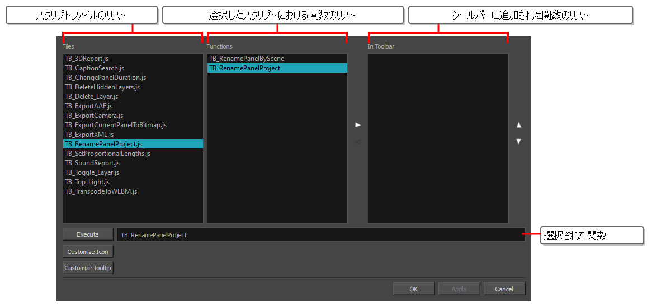The image size is (652, 307).
Task: Click the move down arrow
Action: tap(518, 141)
